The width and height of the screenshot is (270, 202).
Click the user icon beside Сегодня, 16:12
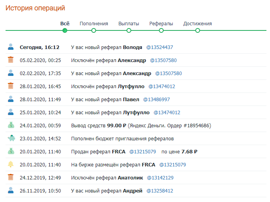coord(11,47)
